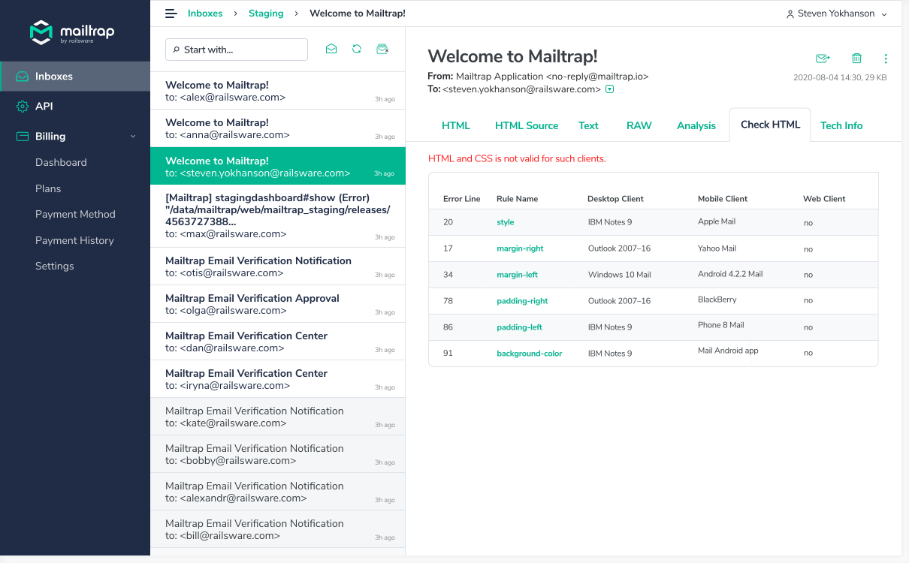This screenshot has width=909, height=563.
Task: Open the email to otis@railsware.com
Action: [x=278, y=266]
